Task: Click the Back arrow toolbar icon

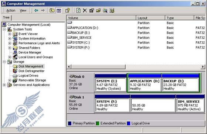Action: coord(36,10)
